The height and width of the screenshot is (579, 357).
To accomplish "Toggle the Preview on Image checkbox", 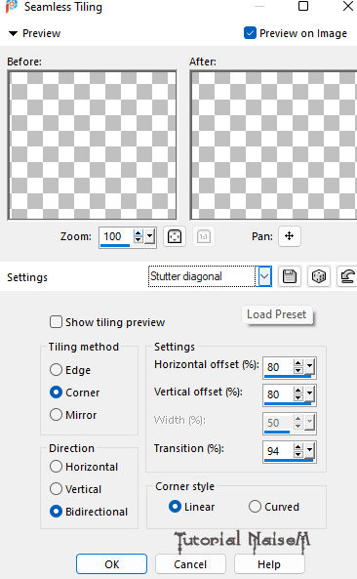I will click(250, 33).
